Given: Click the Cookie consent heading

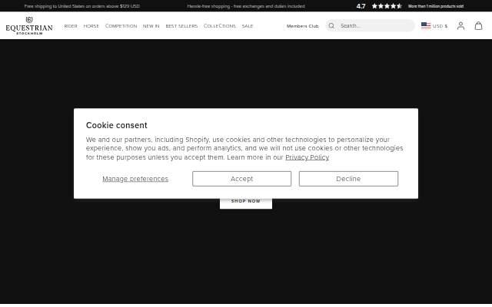Looking at the screenshot, I should coord(116,125).
